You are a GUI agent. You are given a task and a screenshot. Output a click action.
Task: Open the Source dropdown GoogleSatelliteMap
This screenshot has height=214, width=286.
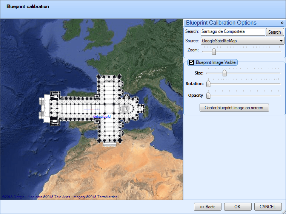(x=242, y=41)
